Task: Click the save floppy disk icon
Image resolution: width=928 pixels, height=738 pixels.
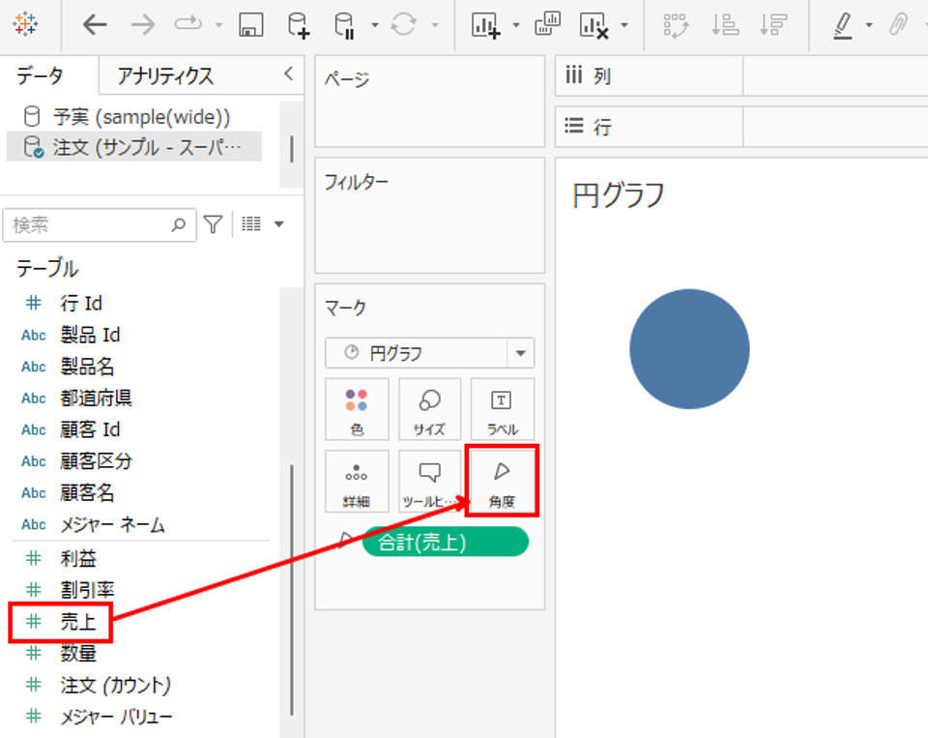Action: [x=251, y=25]
